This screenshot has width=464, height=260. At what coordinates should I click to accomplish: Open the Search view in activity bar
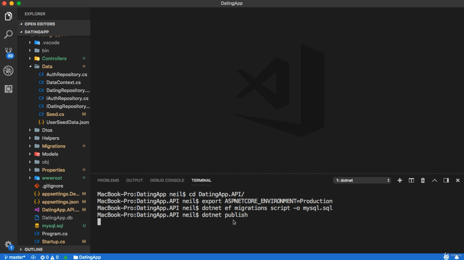click(8, 34)
